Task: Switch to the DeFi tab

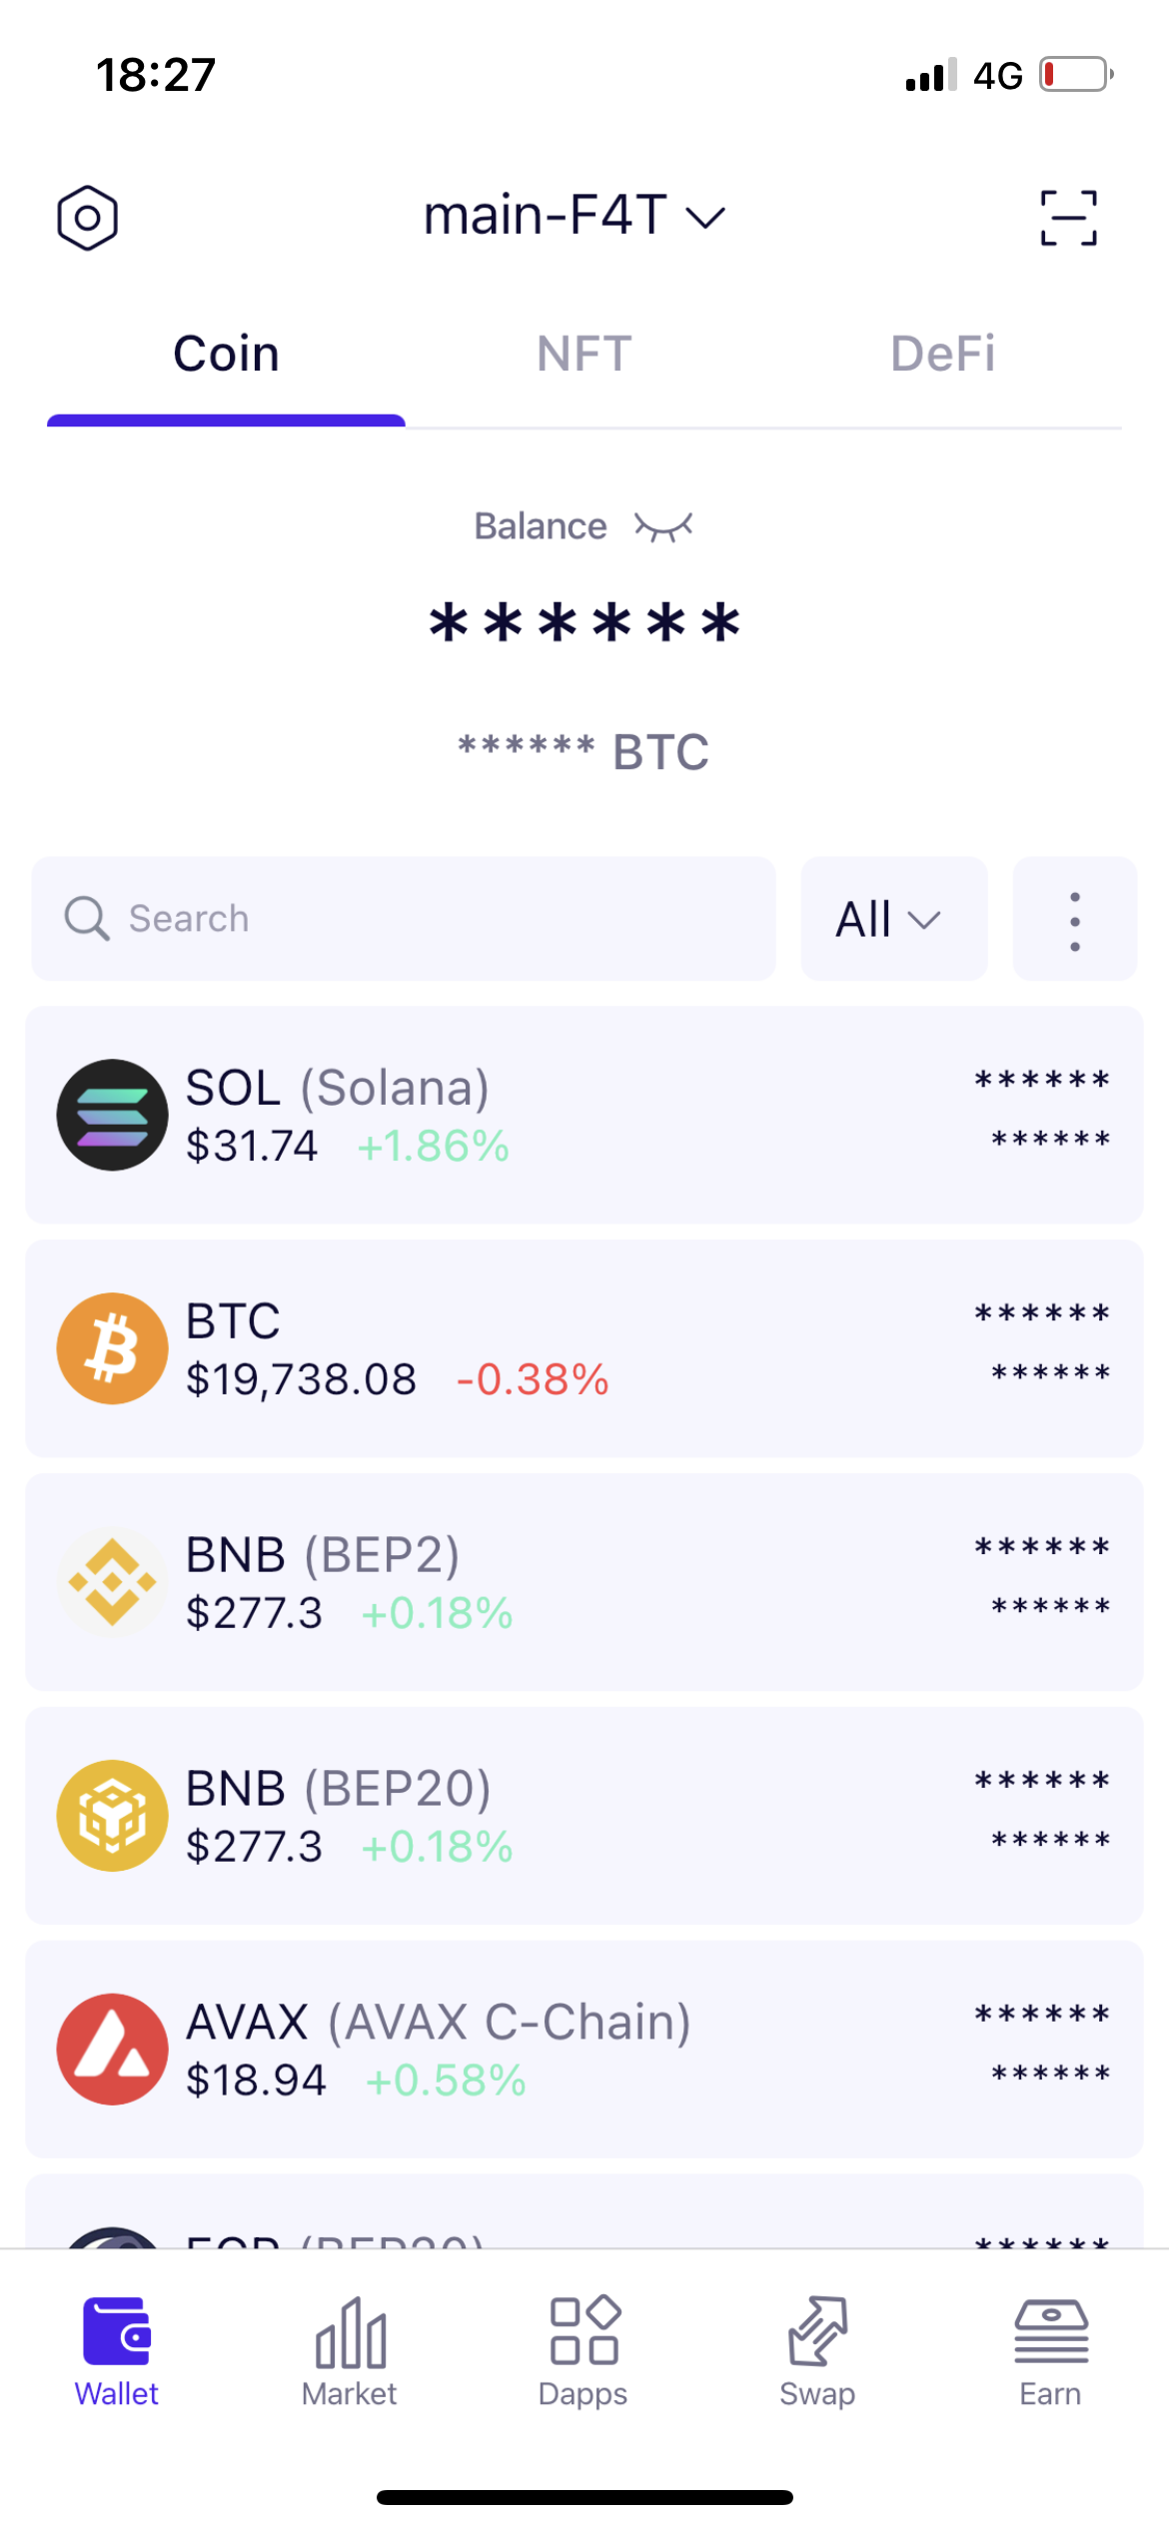Action: click(942, 354)
